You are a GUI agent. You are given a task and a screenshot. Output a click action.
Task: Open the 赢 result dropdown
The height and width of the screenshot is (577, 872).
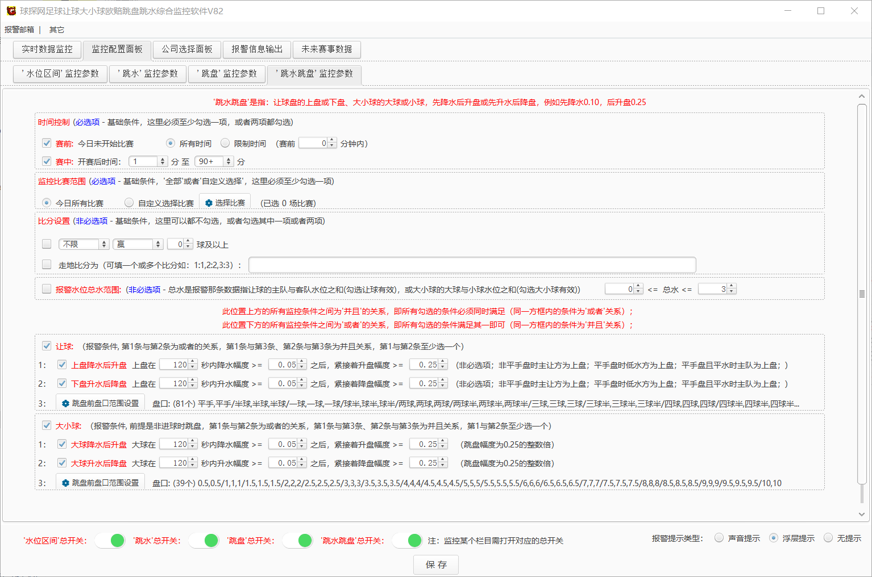[x=138, y=244]
